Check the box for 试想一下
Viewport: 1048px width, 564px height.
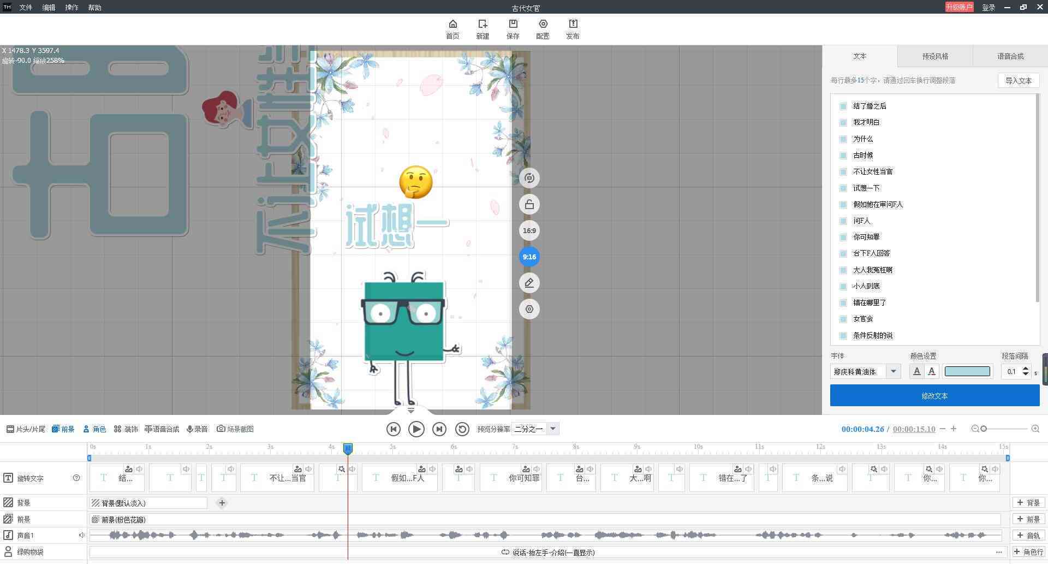tap(843, 188)
